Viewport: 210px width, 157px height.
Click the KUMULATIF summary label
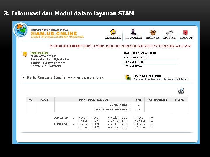point(62,124)
